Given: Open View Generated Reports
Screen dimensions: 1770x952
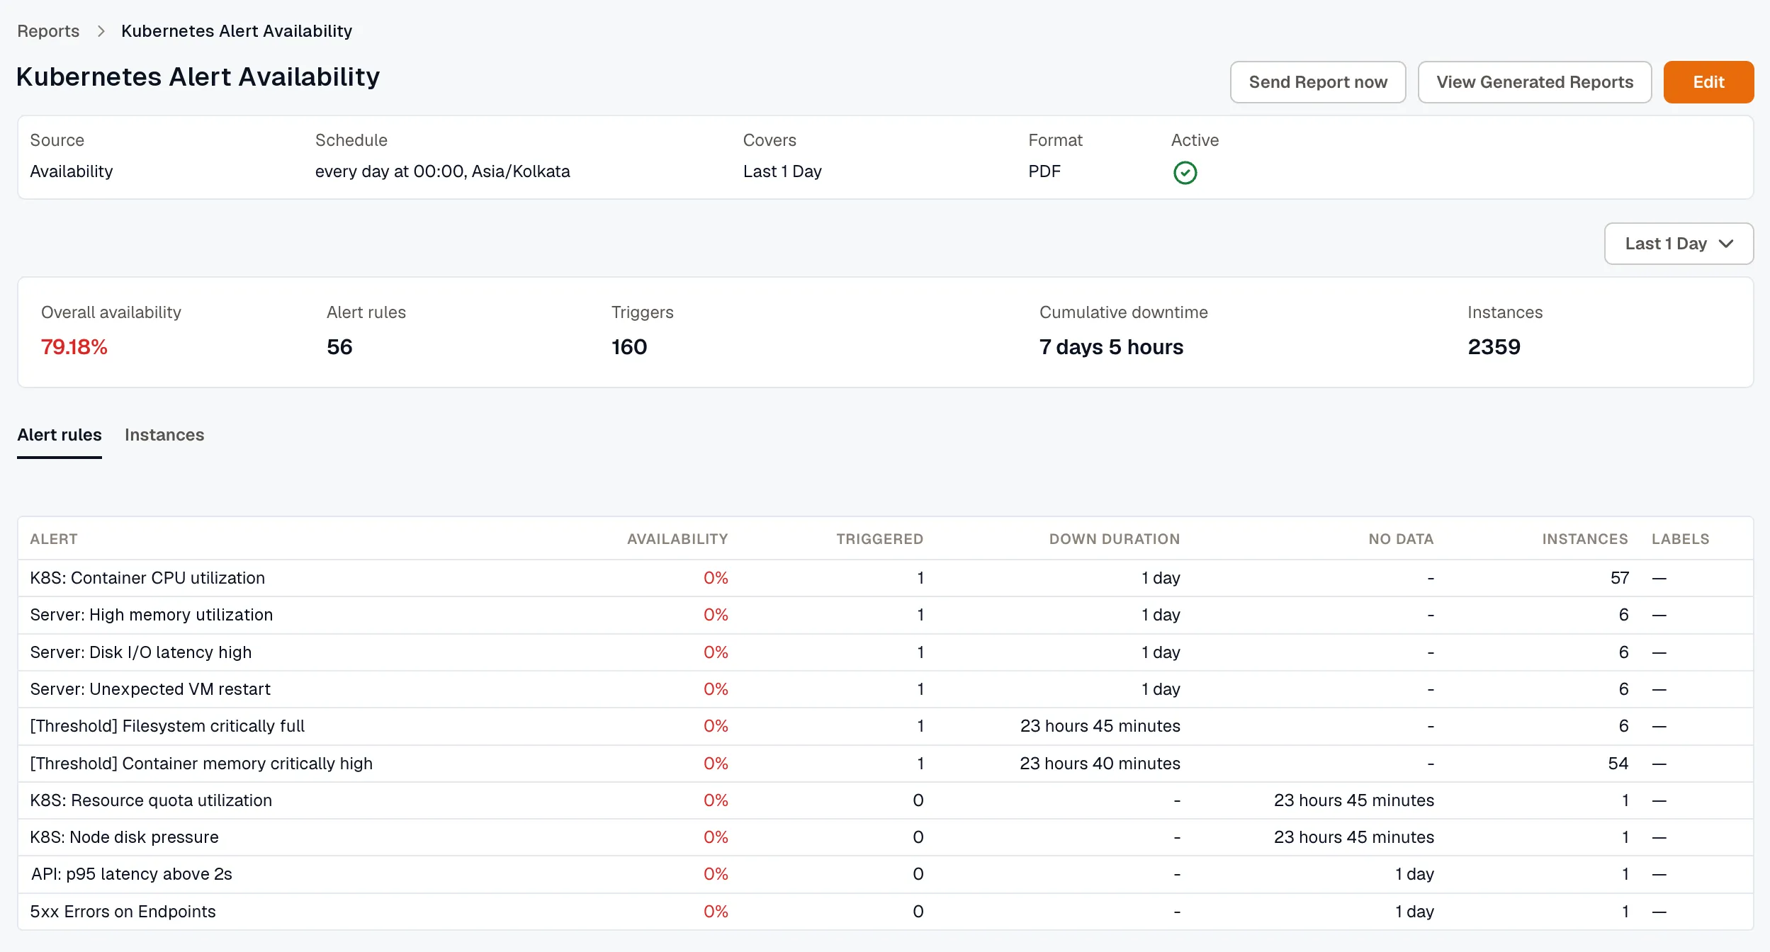Looking at the screenshot, I should (1535, 82).
